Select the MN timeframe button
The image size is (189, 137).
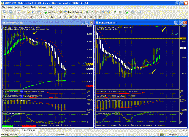[101, 17]
